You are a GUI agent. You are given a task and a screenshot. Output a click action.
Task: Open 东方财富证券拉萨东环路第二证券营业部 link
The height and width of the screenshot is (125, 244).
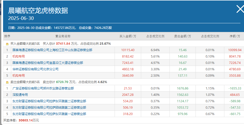pos(49,101)
